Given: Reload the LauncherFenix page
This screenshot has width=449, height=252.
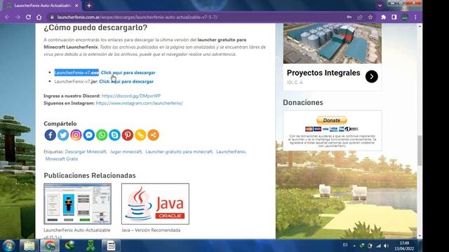Looking at the screenshot, I should pyautogui.click(x=28, y=17).
